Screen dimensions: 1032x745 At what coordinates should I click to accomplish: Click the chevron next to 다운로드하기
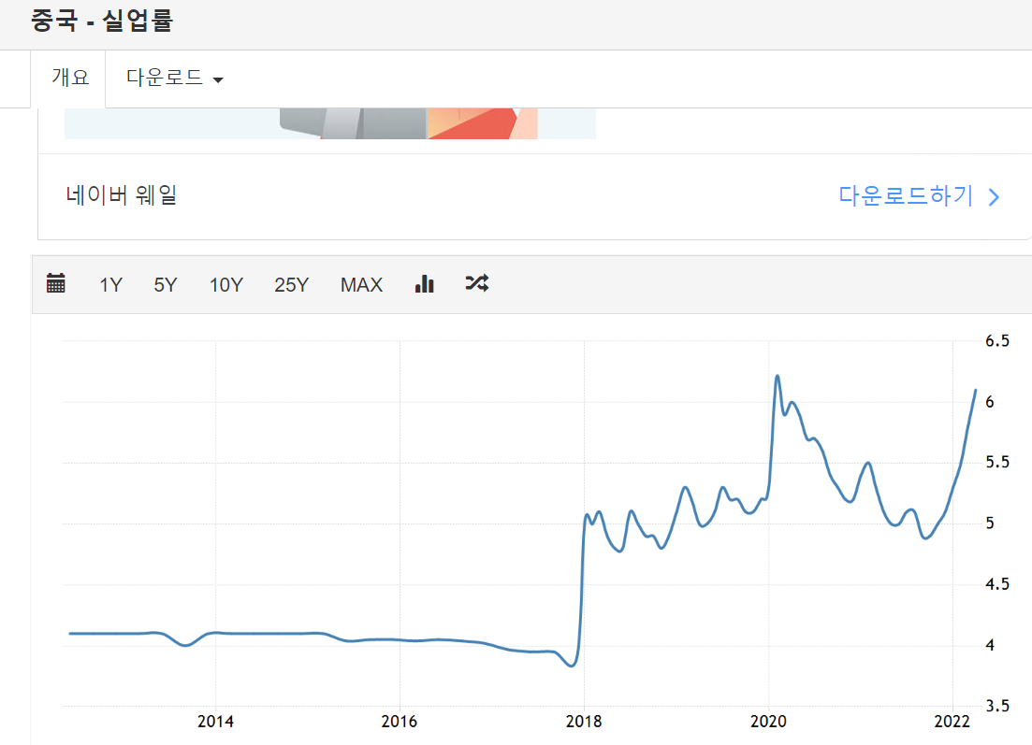coord(995,197)
